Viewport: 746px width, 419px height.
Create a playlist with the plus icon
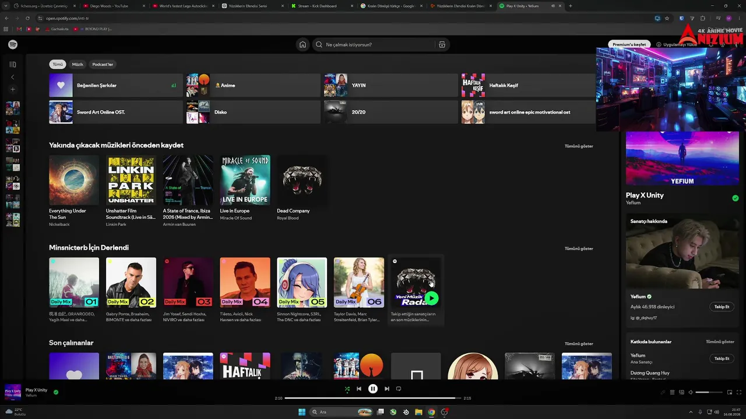click(x=13, y=90)
